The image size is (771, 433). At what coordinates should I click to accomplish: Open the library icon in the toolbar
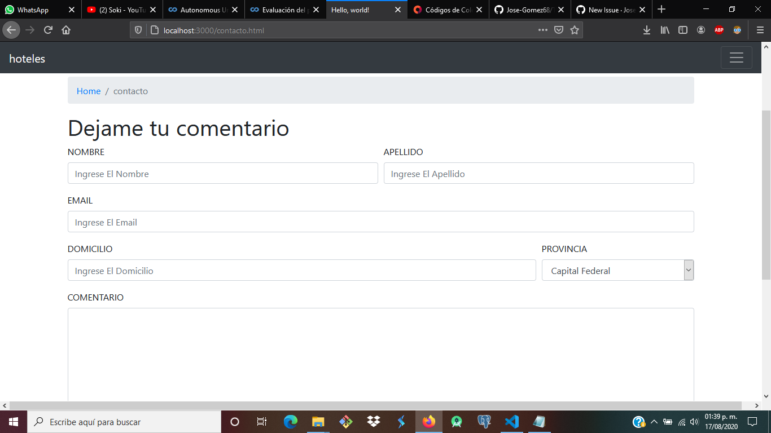(665, 30)
